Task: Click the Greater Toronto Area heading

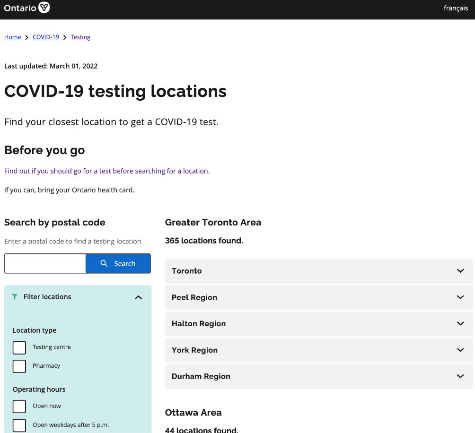Action: point(213,222)
